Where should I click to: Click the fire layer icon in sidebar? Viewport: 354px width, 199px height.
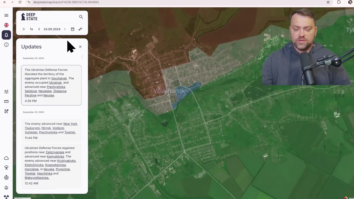point(6,187)
